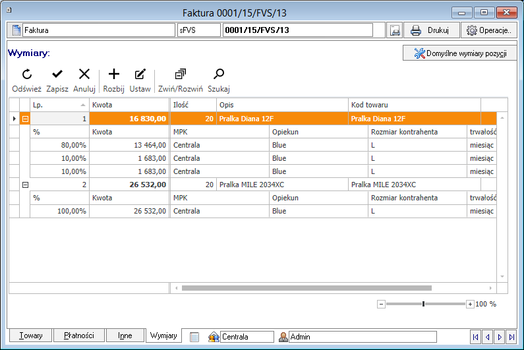The image size is (524, 350).
Task: Click horizontal scrollbar right arrow
Action: pos(490,288)
